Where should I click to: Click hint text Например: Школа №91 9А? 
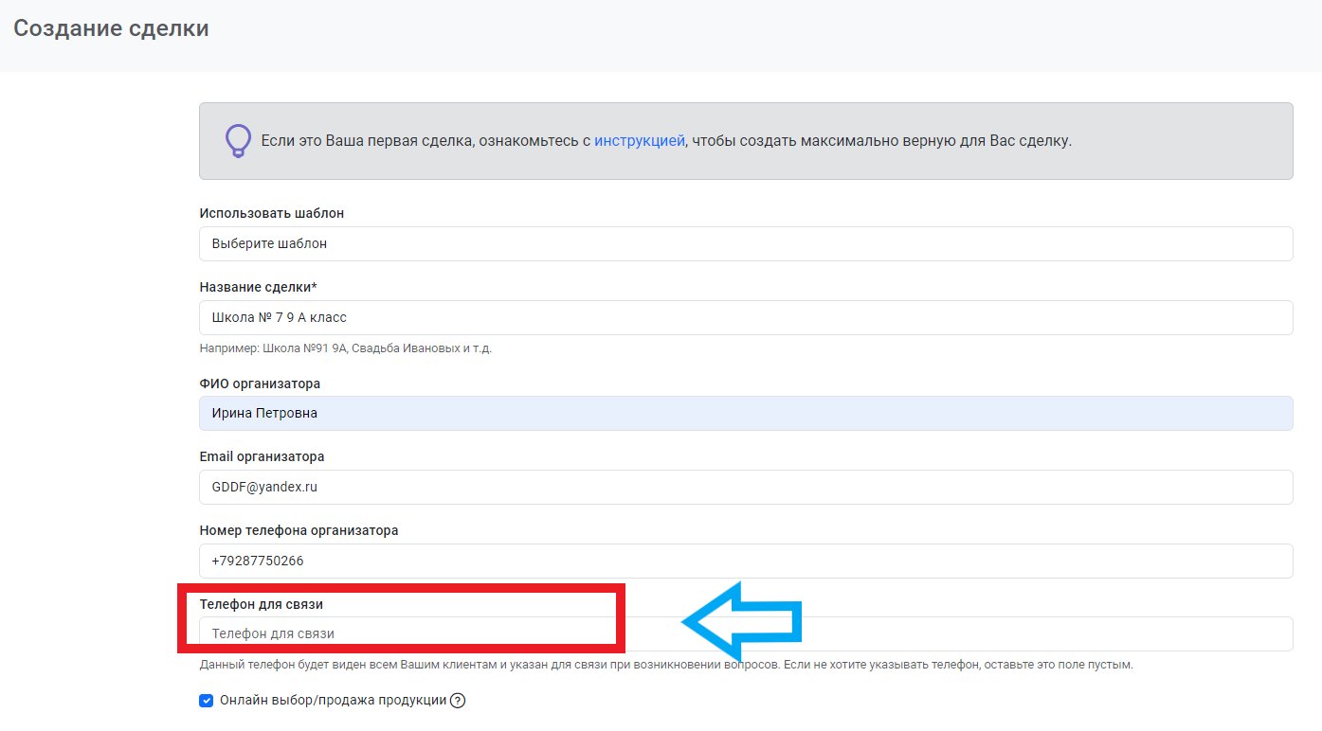[x=345, y=348]
